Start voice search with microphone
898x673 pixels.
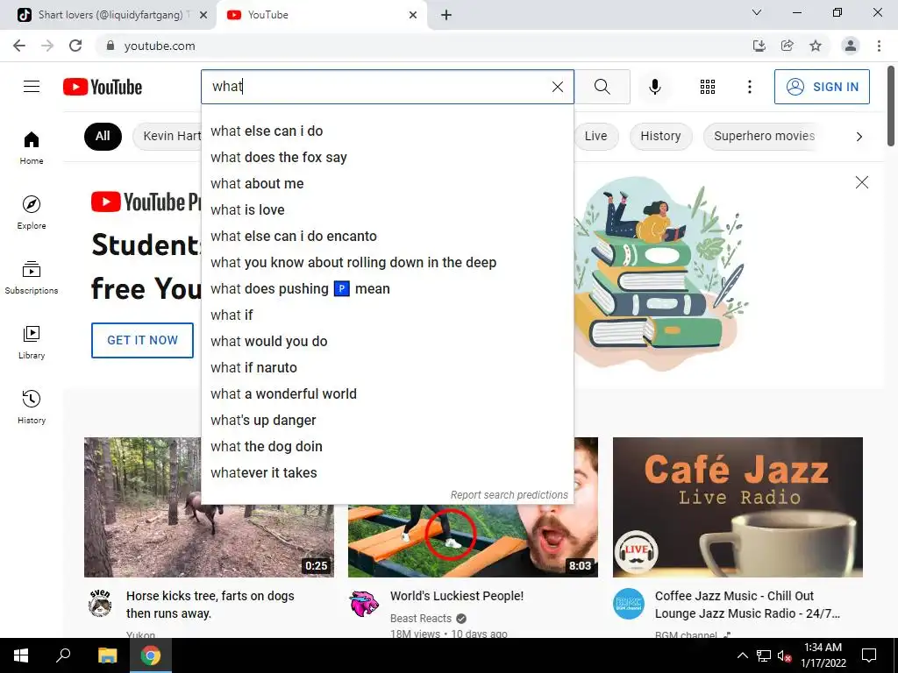[654, 87]
